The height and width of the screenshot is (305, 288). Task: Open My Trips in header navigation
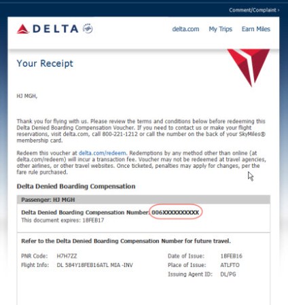[221, 29]
